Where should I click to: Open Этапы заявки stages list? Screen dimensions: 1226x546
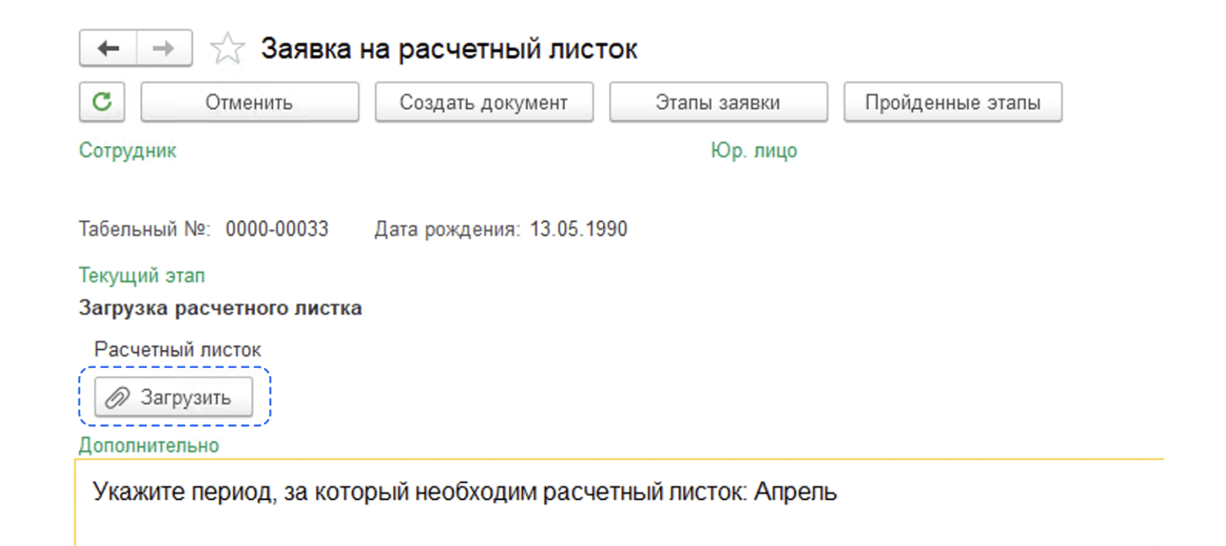coord(718,102)
